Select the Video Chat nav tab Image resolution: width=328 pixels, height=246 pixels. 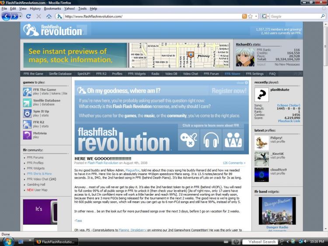point(190,74)
